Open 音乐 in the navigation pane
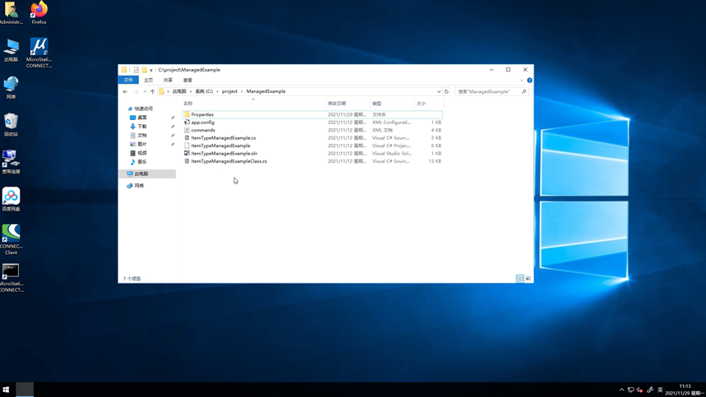 point(142,162)
